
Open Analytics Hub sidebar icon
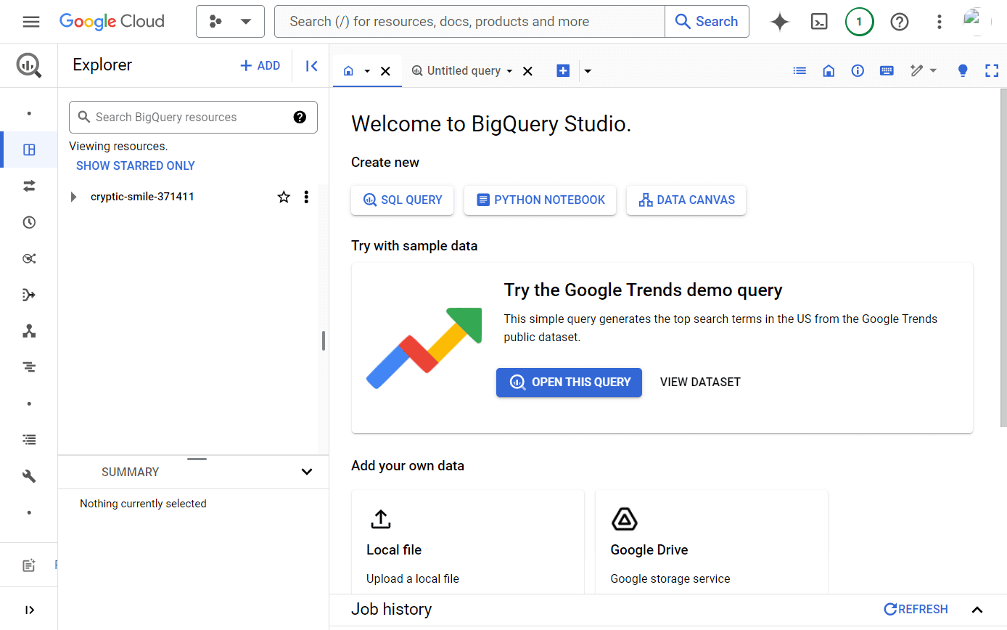coord(29,258)
